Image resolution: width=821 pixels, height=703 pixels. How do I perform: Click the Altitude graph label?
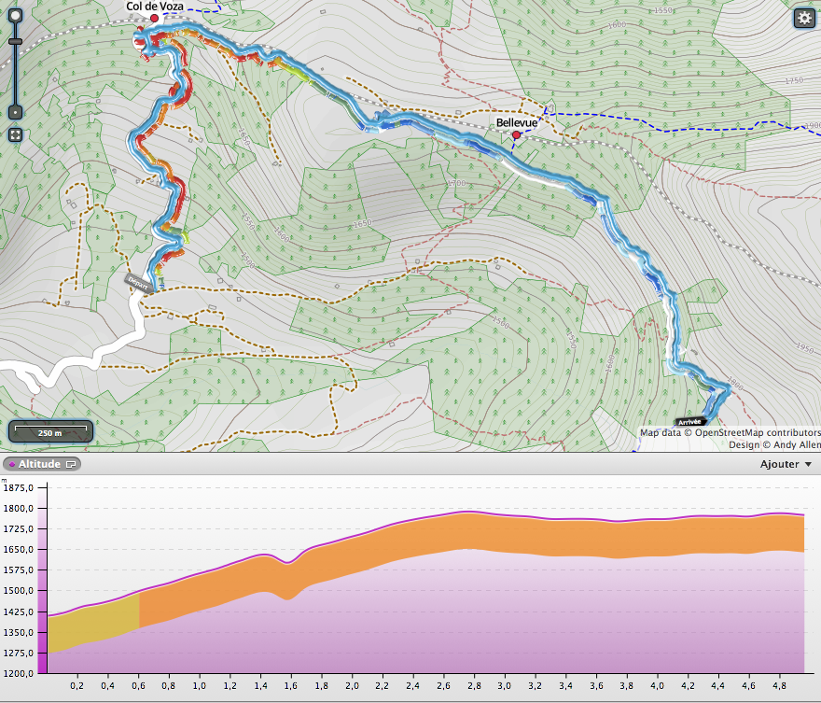point(39,464)
